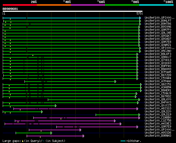Click the arrowhead ending the UniRef100_C1E758 bar
Screen dimensions: 176x143
coord(115,121)
